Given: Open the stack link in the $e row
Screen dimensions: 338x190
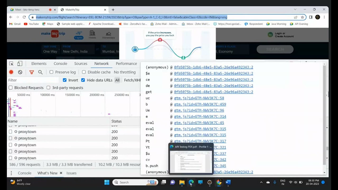Looking at the screenshot, I should (x=214, y=73).
